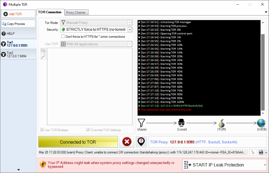Click the Apps funnel icon

click(x=141, y=123)
